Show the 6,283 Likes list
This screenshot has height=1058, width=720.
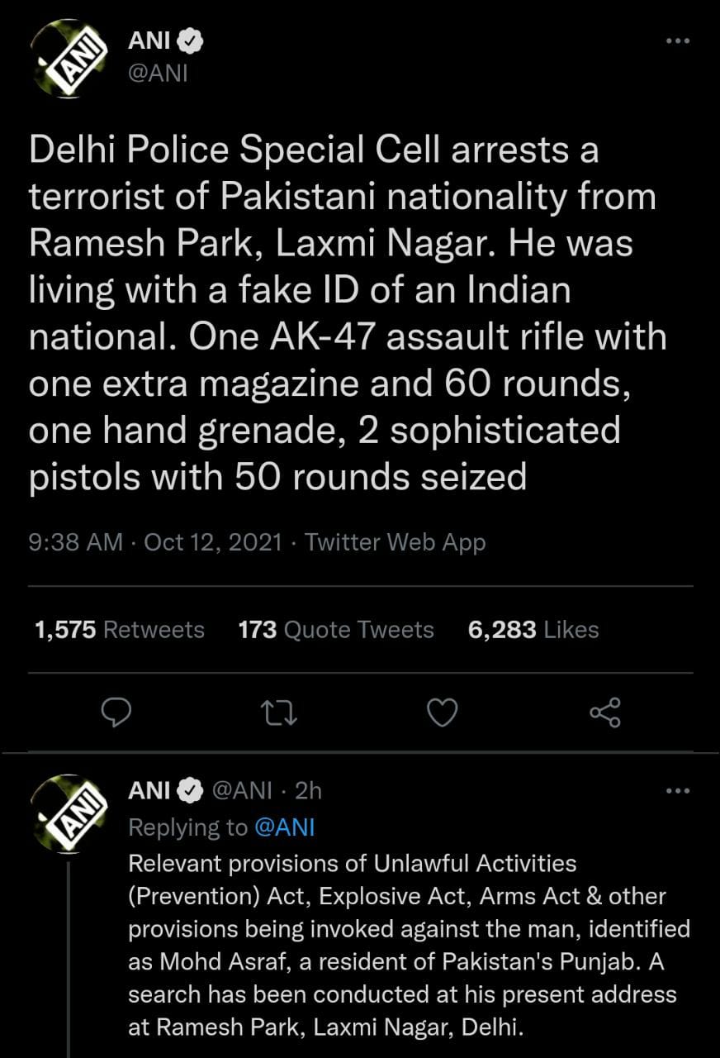tap(533, 630)
